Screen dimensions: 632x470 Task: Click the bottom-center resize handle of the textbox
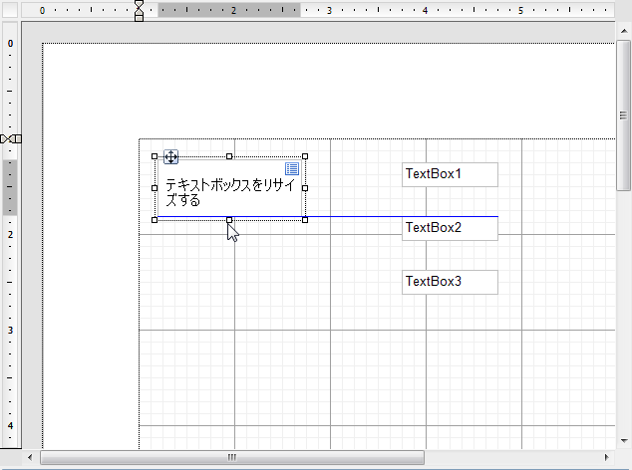point(229,219)
